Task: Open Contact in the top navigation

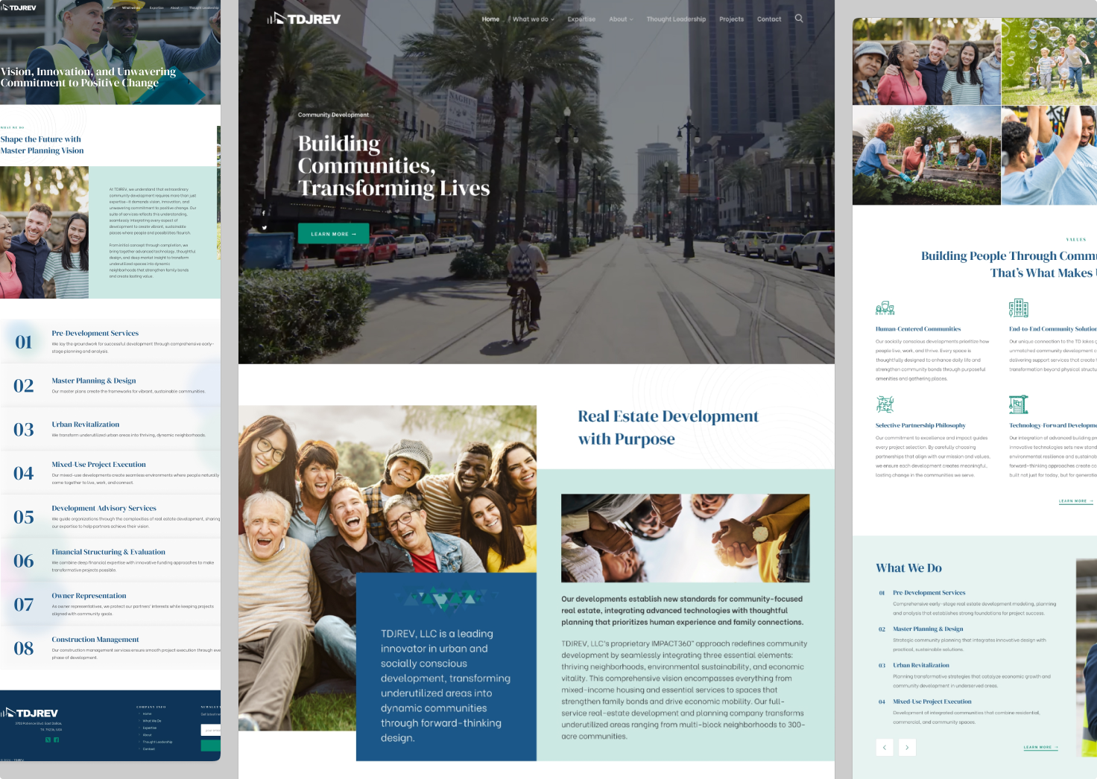Action: point(769,19)
